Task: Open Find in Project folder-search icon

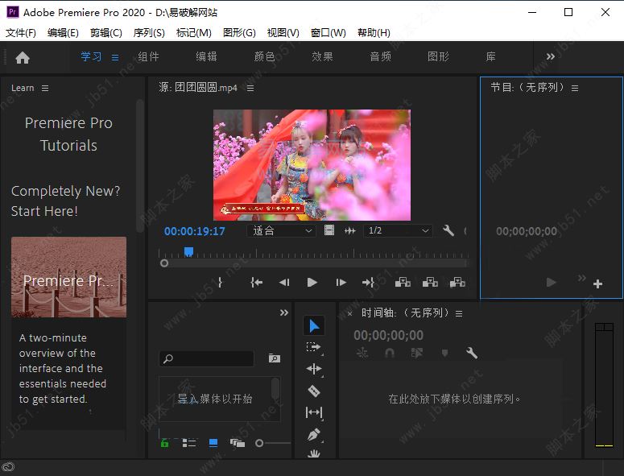Action: (x=275, y=358)
